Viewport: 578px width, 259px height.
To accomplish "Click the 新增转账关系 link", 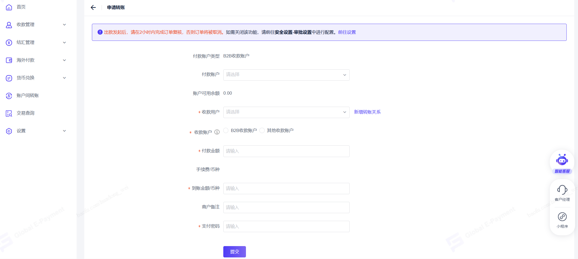I will point(367,112).
